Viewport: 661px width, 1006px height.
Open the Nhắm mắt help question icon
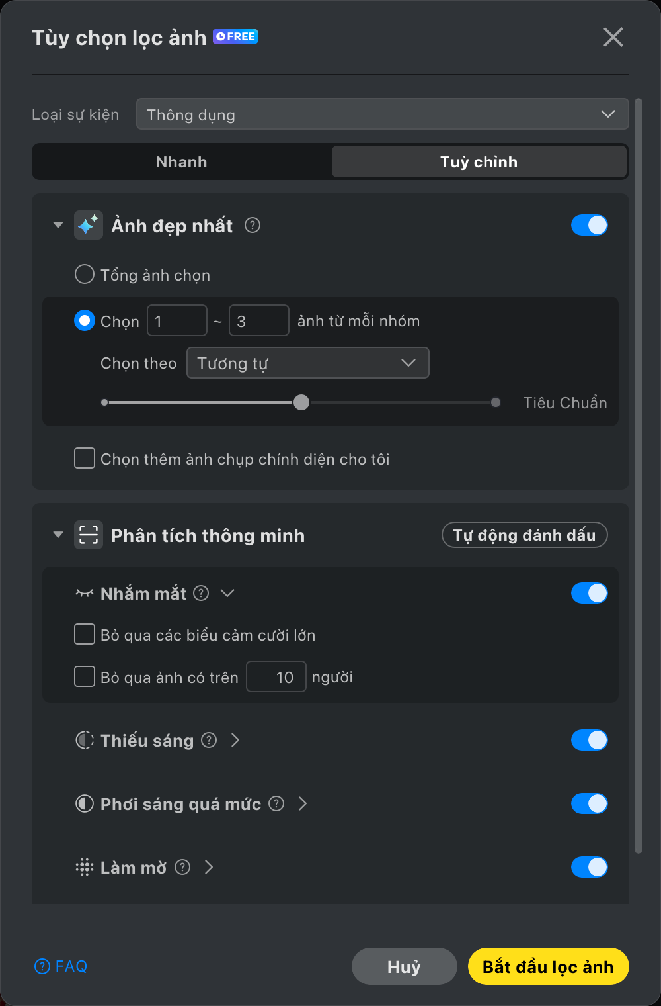click(201, 593)
